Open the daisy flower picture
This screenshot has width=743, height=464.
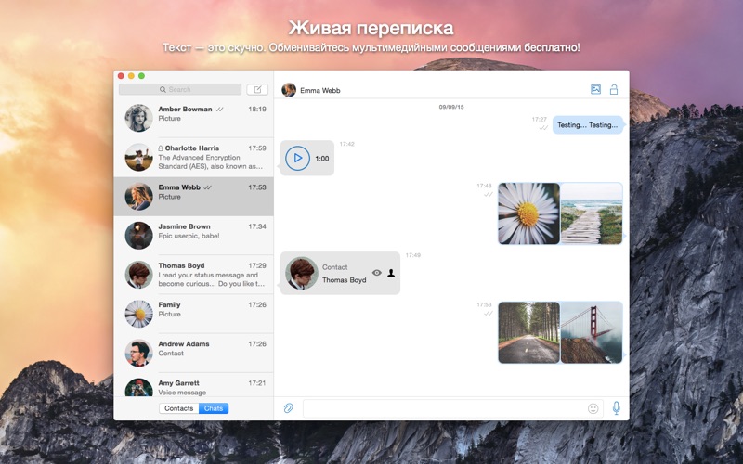coord(528,213)
